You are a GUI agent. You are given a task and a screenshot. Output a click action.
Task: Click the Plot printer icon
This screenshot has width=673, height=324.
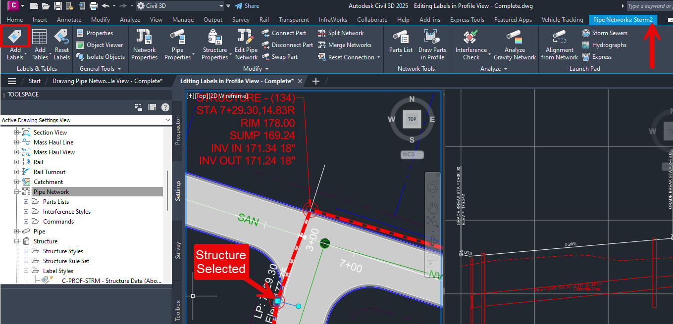tap(93, 6)
